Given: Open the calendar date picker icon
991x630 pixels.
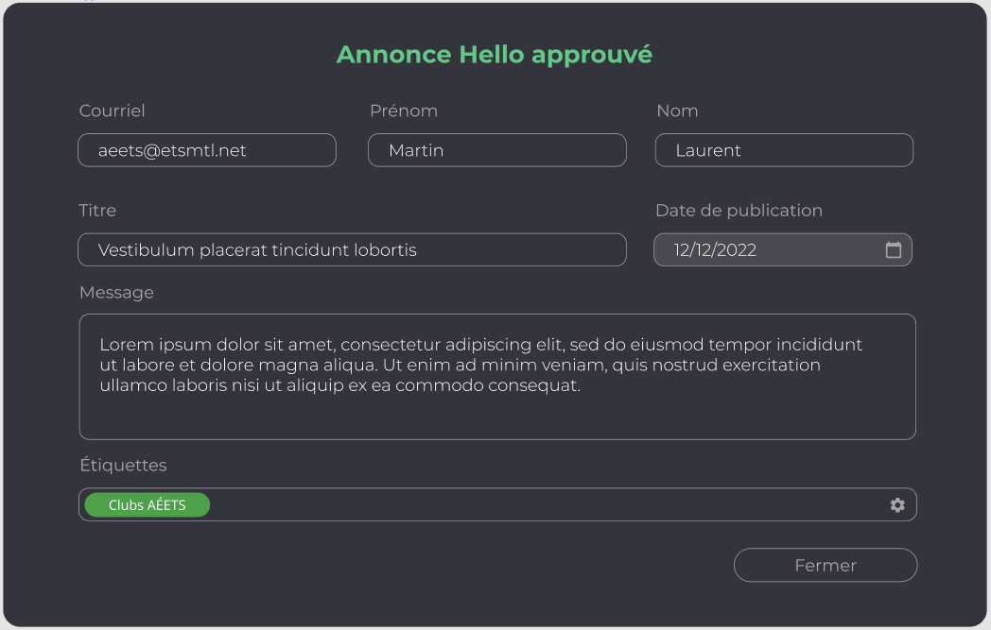Looking at the screenshot, I should coord(893,250).
